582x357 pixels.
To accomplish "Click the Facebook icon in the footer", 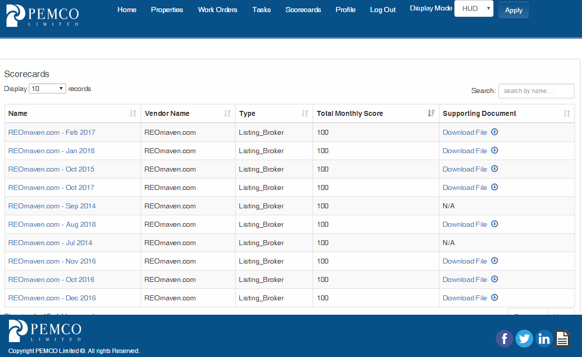I will click(x=504, y=339).
